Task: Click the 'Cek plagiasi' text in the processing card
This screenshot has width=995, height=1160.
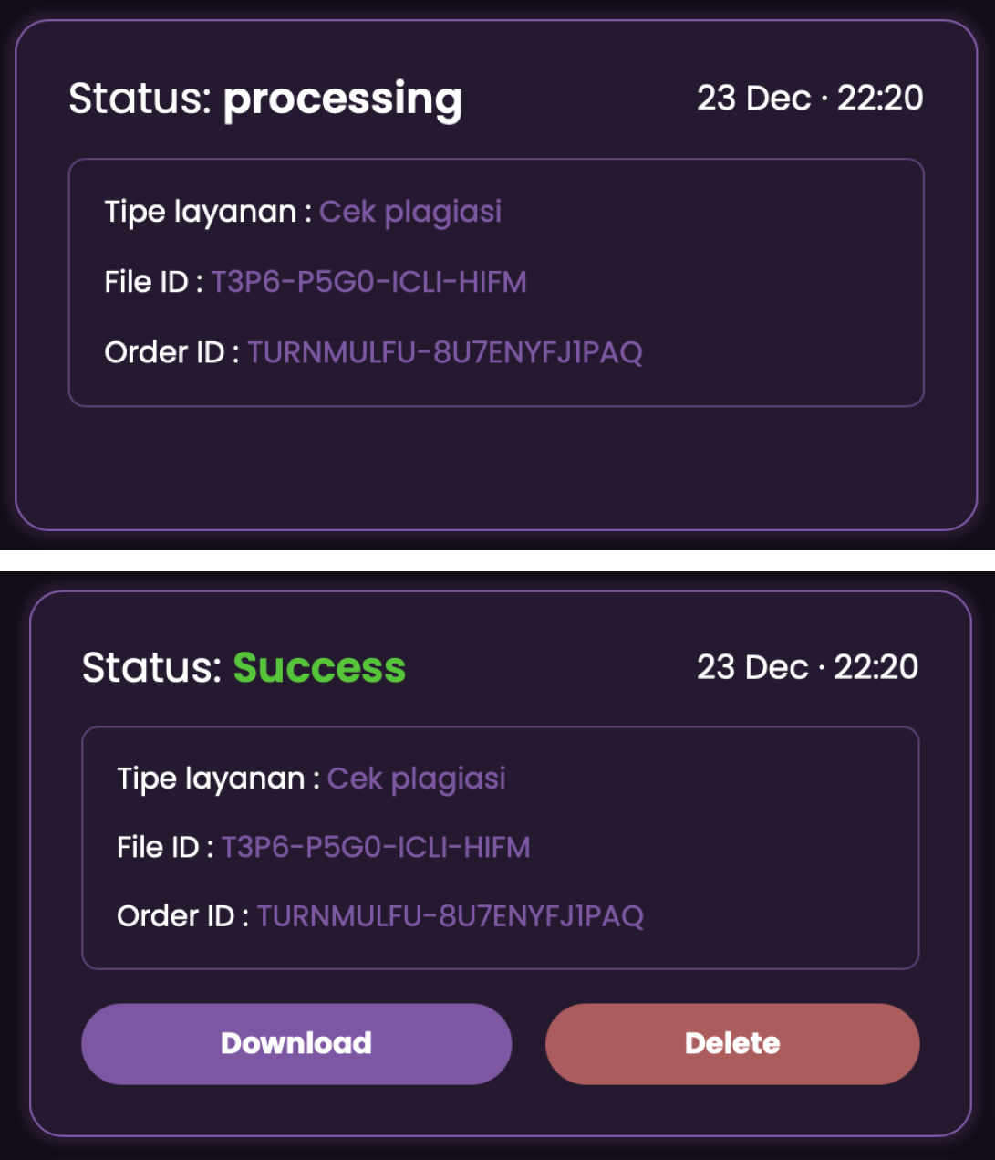Action: click(410, 213)
